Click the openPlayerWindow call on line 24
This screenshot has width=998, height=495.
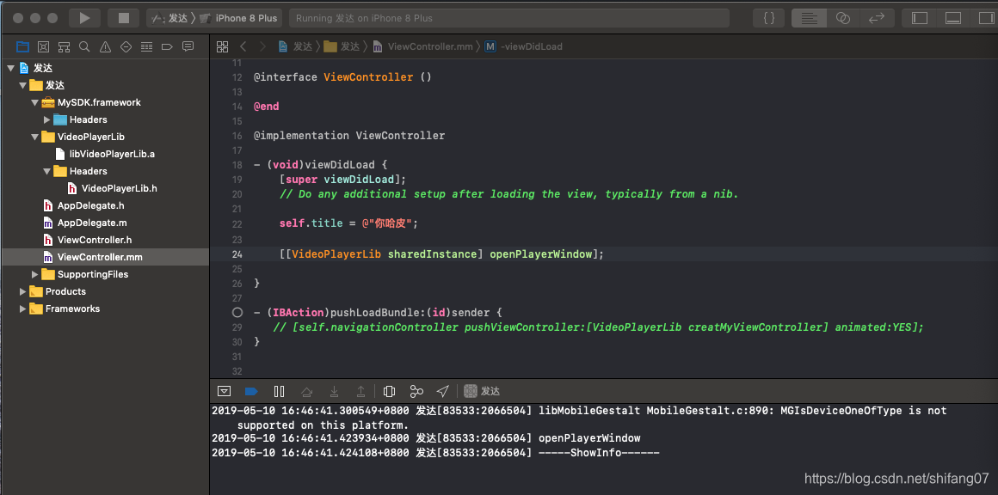pyautogui.click(x=541, y=254)
